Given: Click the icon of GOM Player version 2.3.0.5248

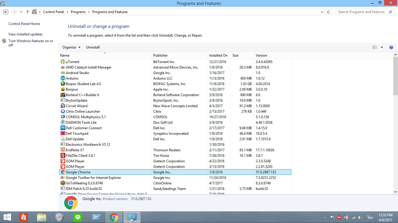Looking at the screenshot, I should click(63, 161).
